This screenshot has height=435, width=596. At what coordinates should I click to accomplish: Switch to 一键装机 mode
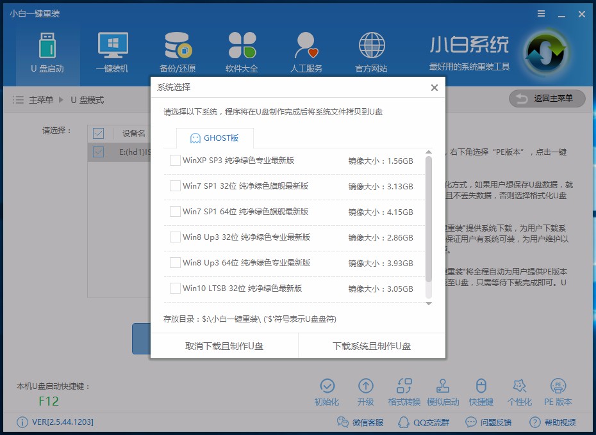113,48
